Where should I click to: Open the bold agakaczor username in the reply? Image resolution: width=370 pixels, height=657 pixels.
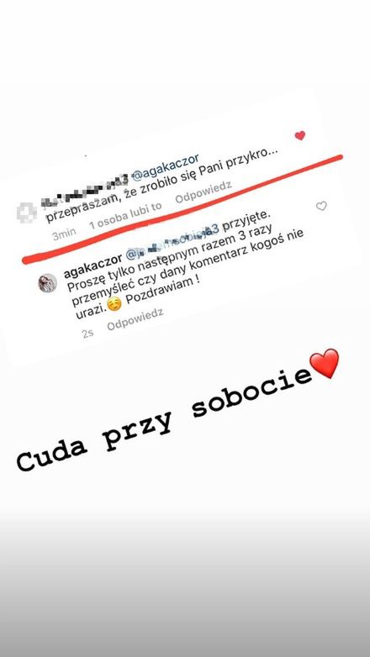[92, 265]
